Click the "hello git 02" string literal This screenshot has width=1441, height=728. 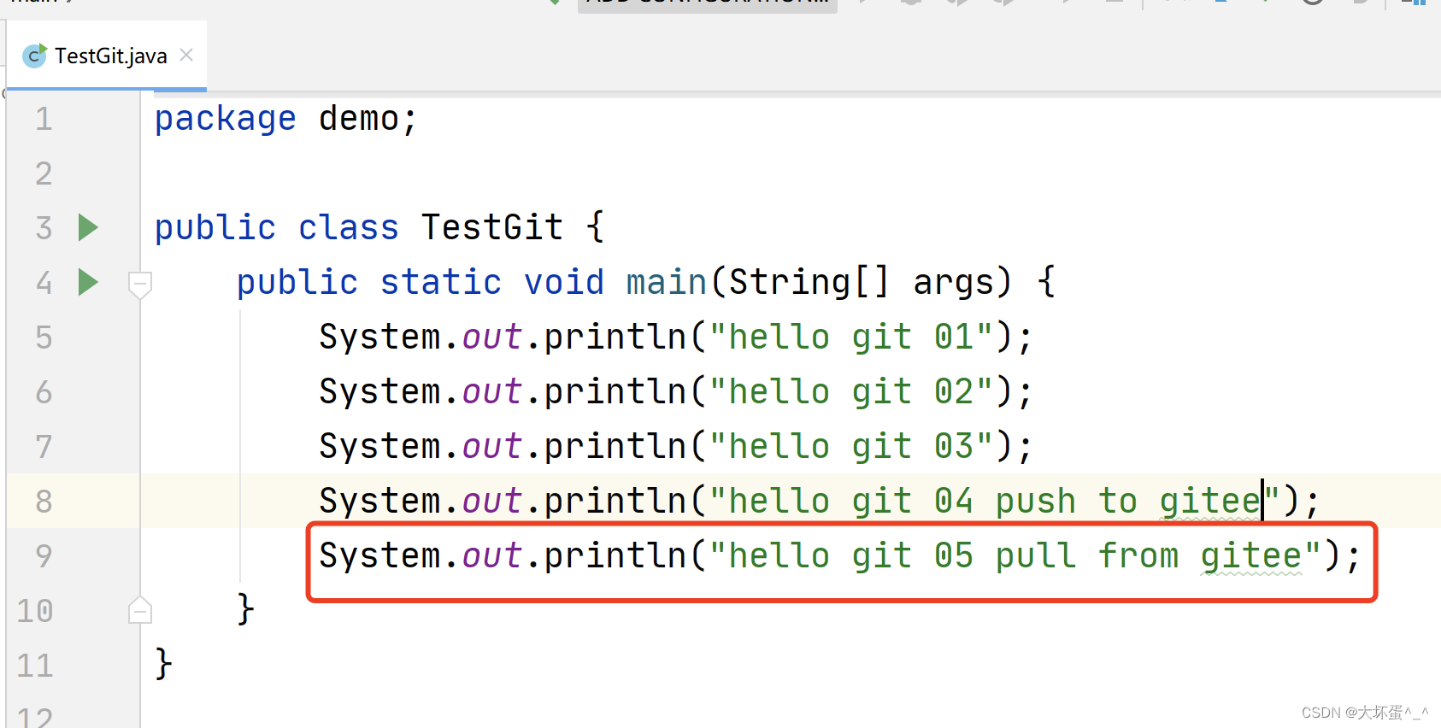[851, 392]
